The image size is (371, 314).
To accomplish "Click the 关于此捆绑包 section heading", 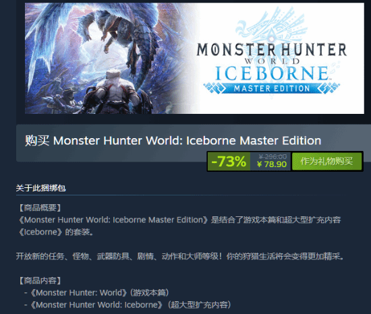I will tap(40, 188).
